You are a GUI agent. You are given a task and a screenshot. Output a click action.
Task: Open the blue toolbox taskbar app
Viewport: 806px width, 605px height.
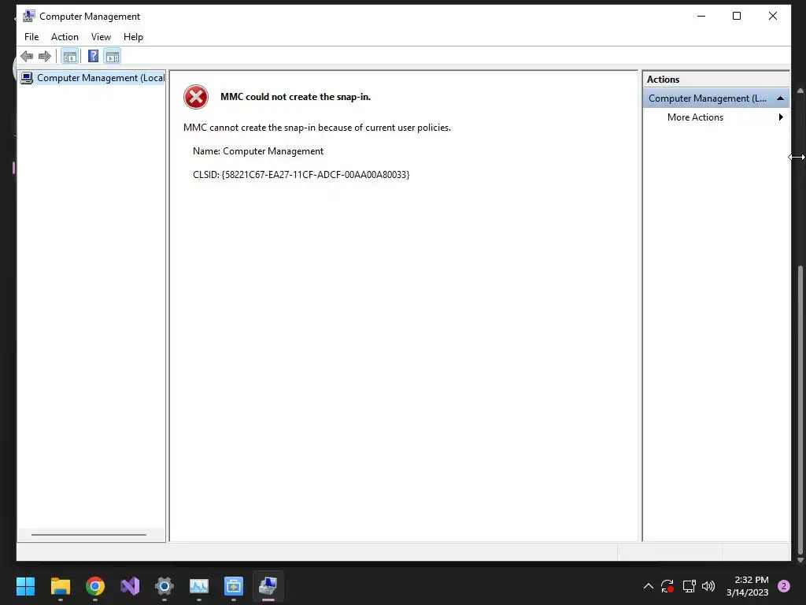click(233, 586)
